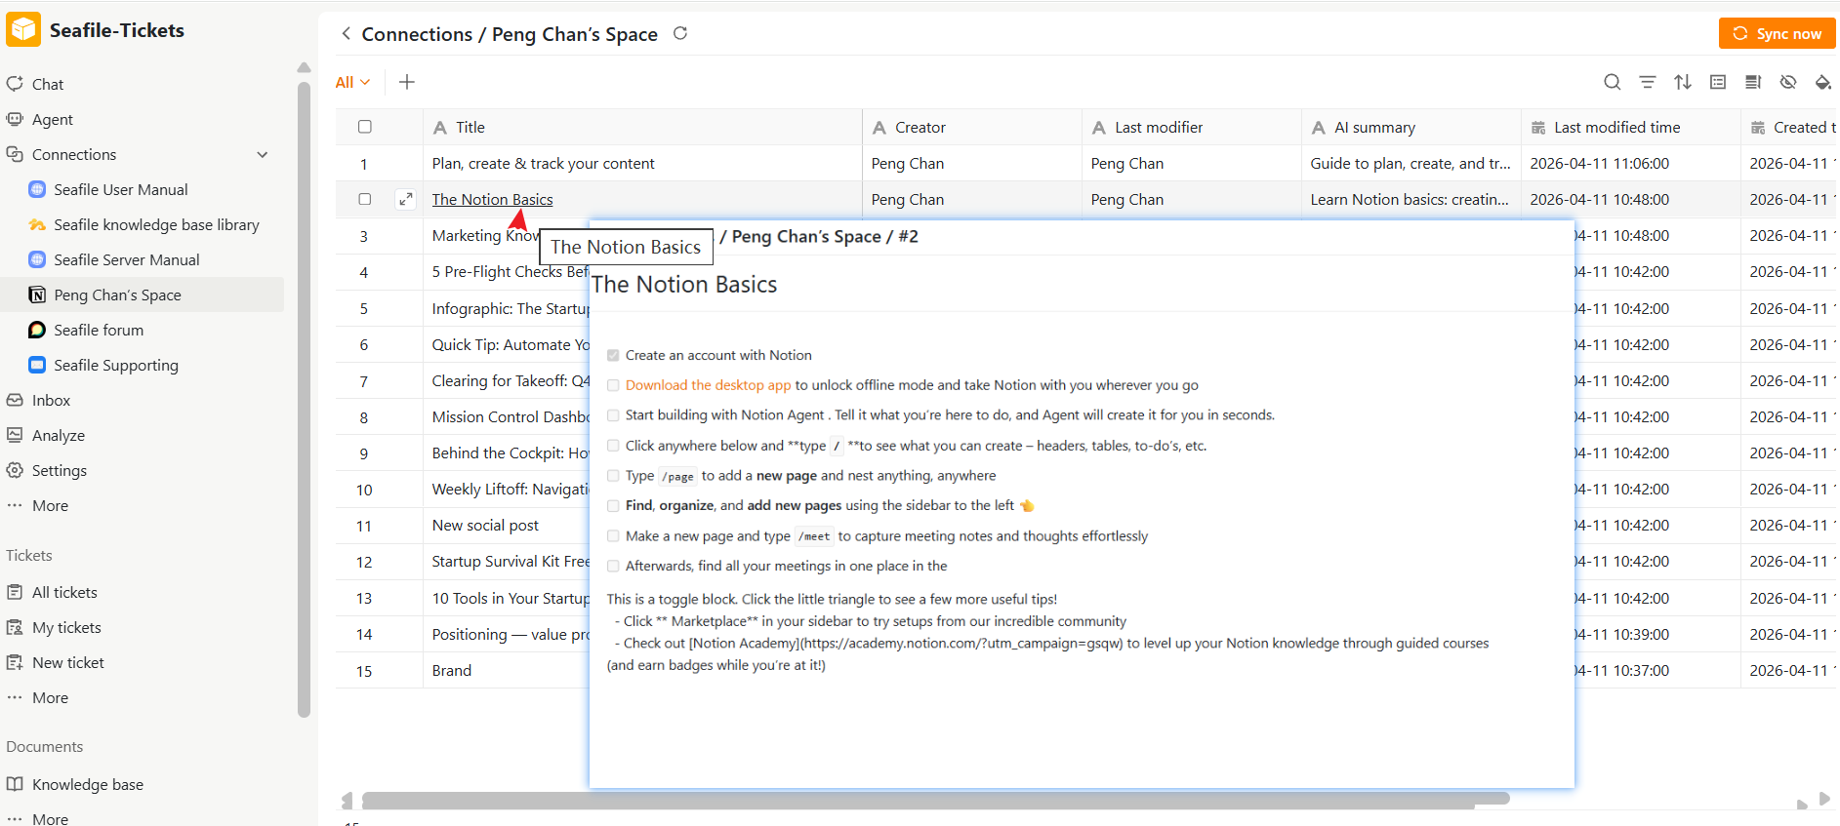The image size is (1840, 826).
Task: Open the sort arrows icon
Action: point(1683,82)
